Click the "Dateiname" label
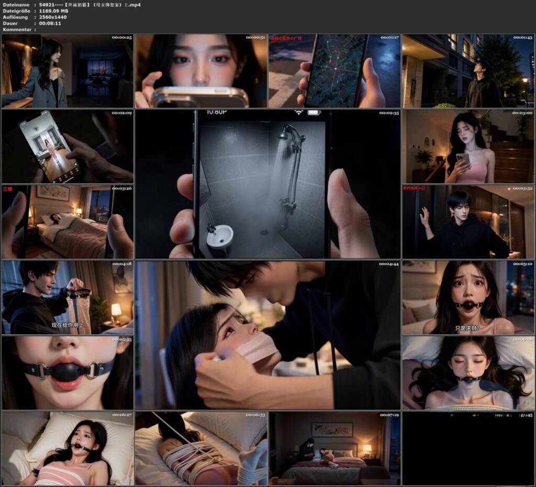Image resolution: width=536 pixels, height=487 pixels. pyautogui.click(x=16, y=5)
